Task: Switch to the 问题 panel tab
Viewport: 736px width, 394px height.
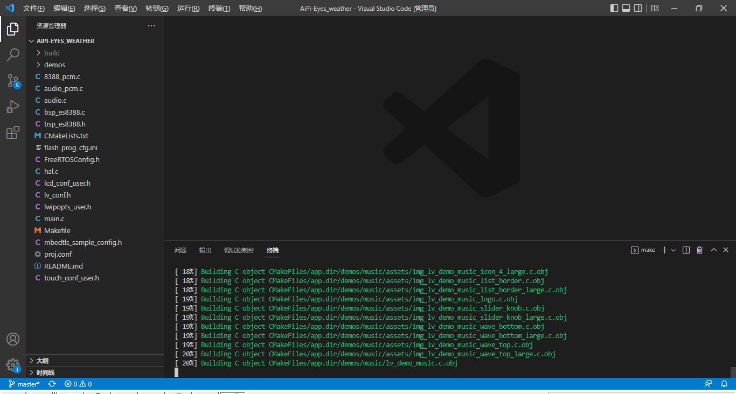Action: click(180, 250)
